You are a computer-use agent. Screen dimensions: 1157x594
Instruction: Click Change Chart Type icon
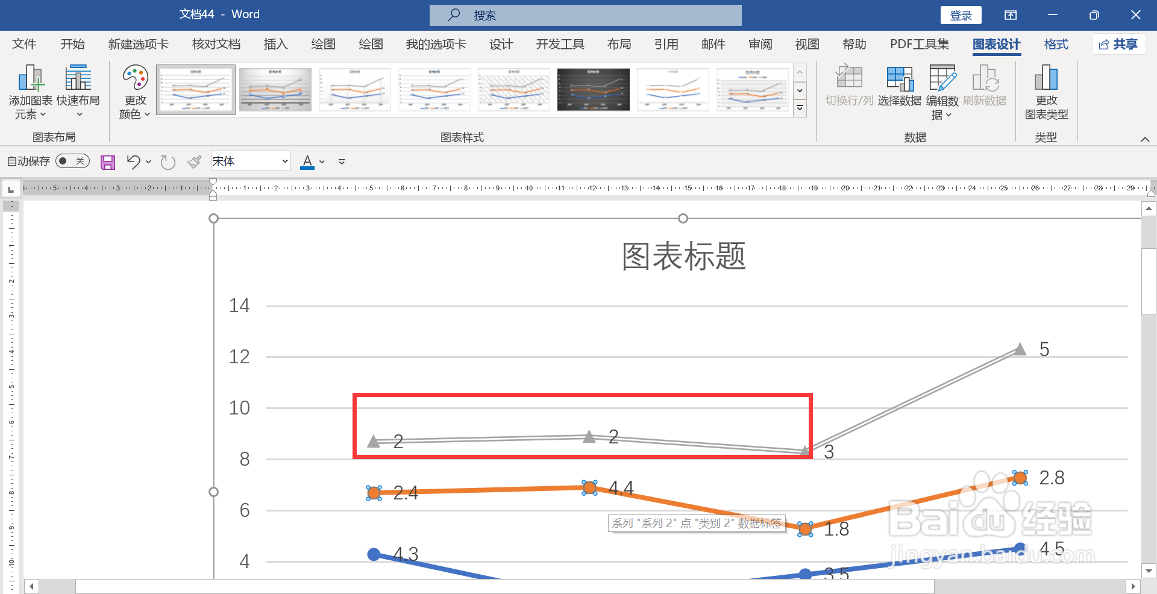pyautogui.click(x=1046, y=78)
